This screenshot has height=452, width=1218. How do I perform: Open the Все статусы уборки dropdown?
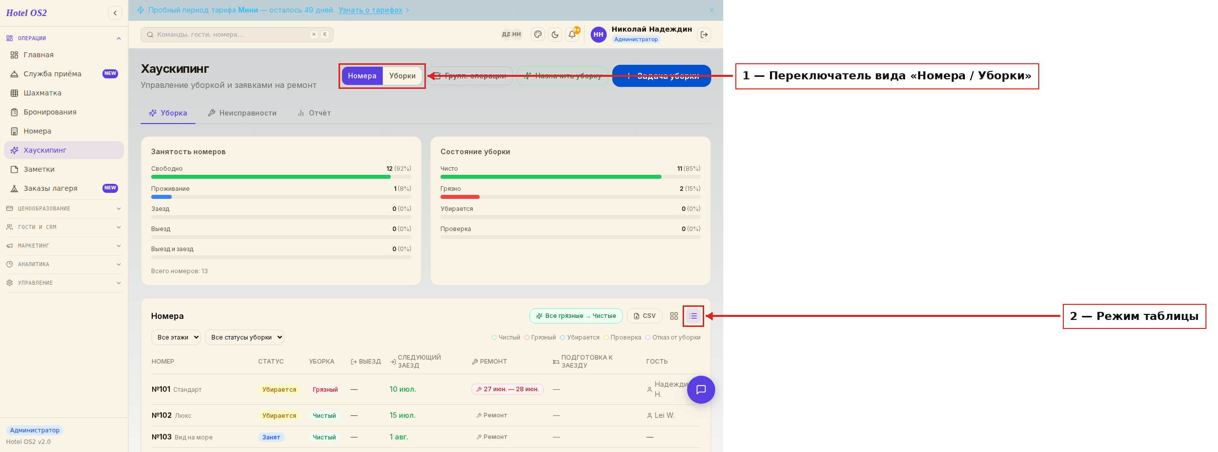tap(245, 337)
